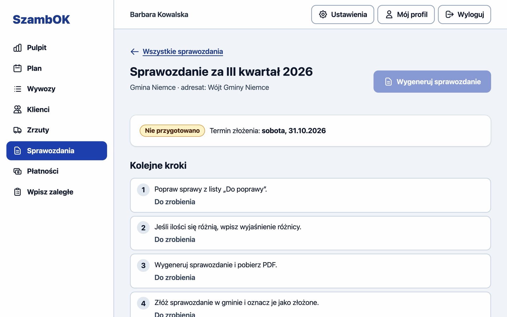Click the SzambOK logo
The width and height of the screenshot is (507, 317).
coord(41,20)
